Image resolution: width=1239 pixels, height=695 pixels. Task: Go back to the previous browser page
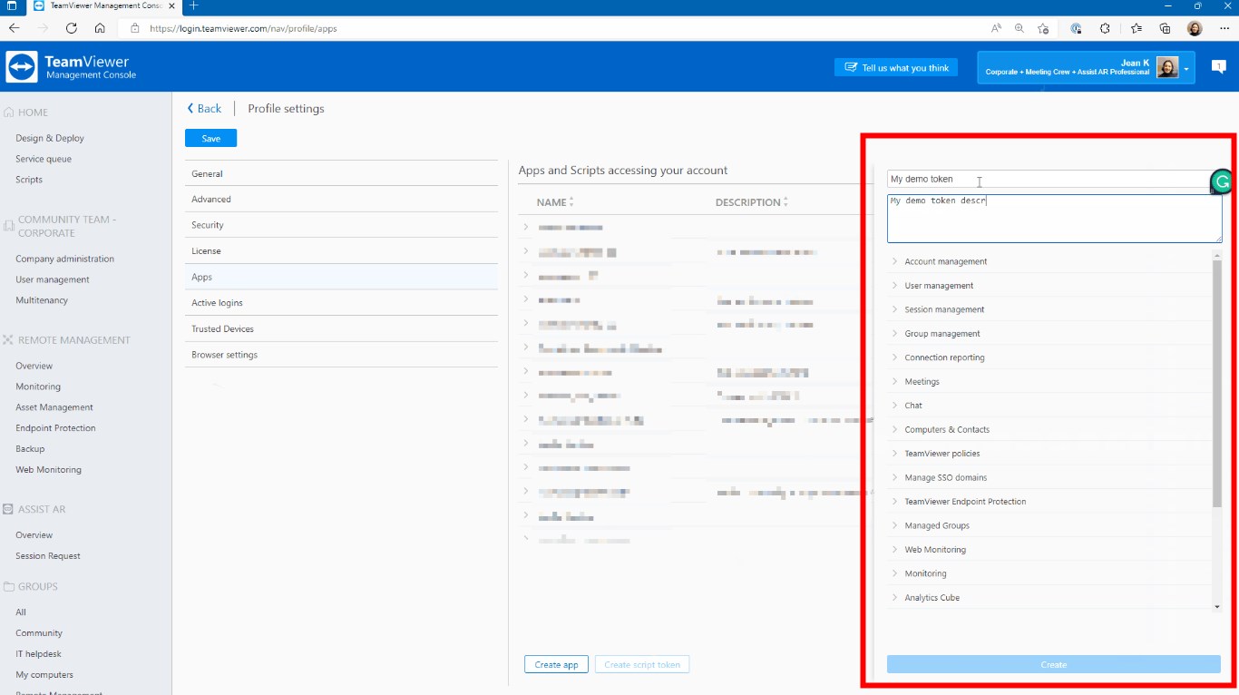14,28
